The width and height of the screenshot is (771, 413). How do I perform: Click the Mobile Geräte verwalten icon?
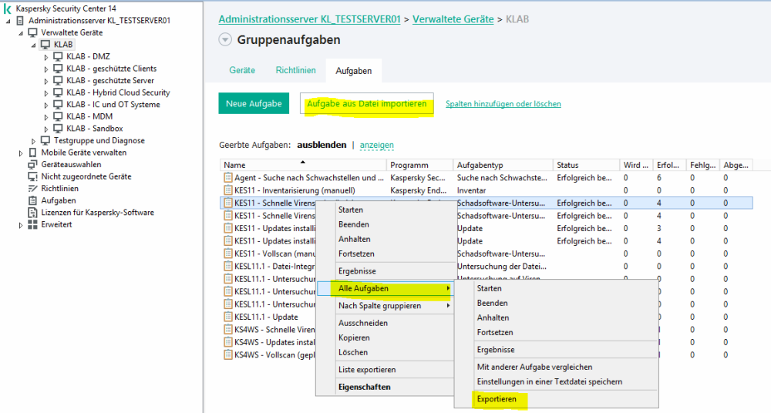pos(32,153)
